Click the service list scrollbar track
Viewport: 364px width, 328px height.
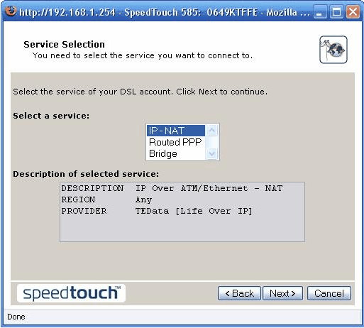click(x=212, y=142)
